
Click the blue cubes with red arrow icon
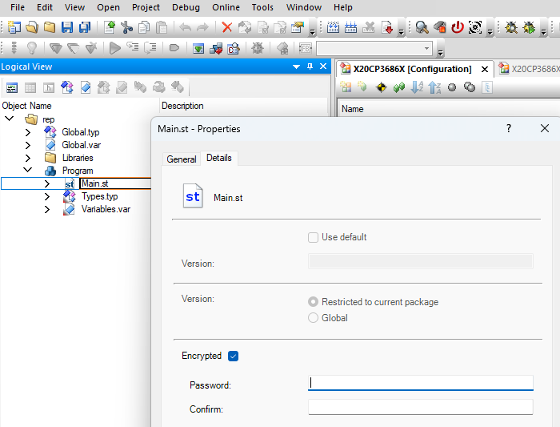click(x=216, y=48)
